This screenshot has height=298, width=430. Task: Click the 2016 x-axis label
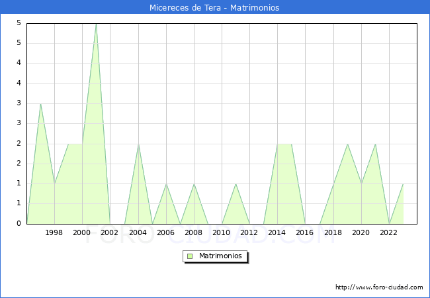[x=305, y=232]
